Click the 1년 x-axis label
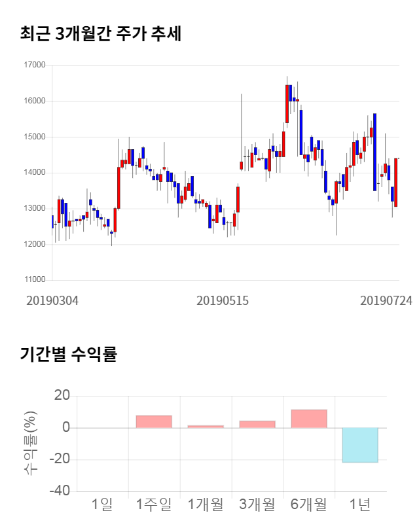This screenshot has width=419, height=530. pyautogui.click(x=361, y=504)
